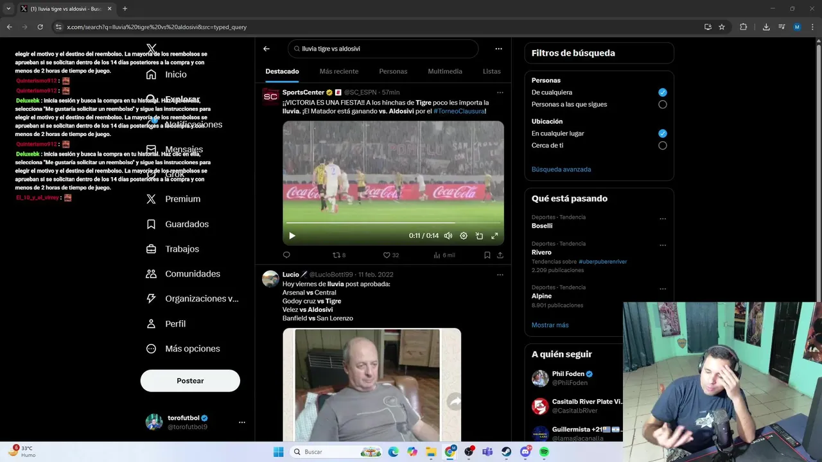Bookmark this page with star icon
Viewport: 822px width, 462px height.
(722, 27)
